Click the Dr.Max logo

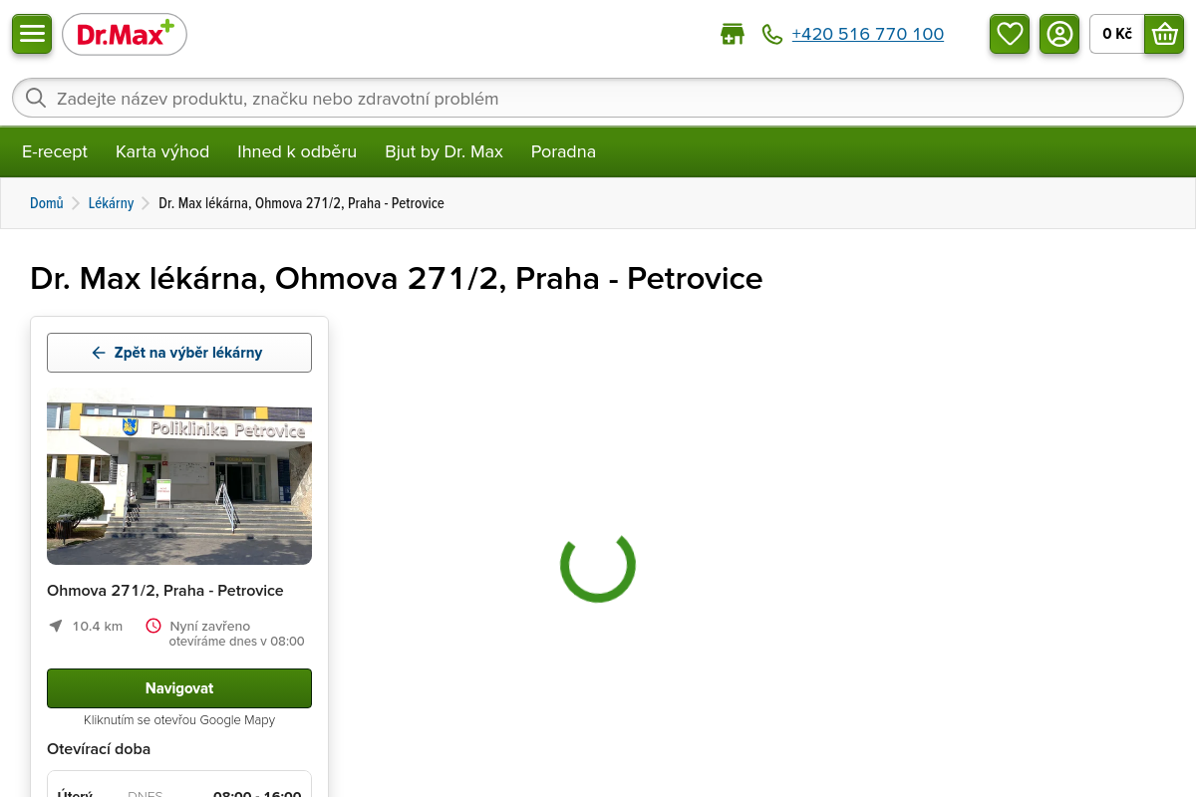pyautogui.click(x=125, y=34)
